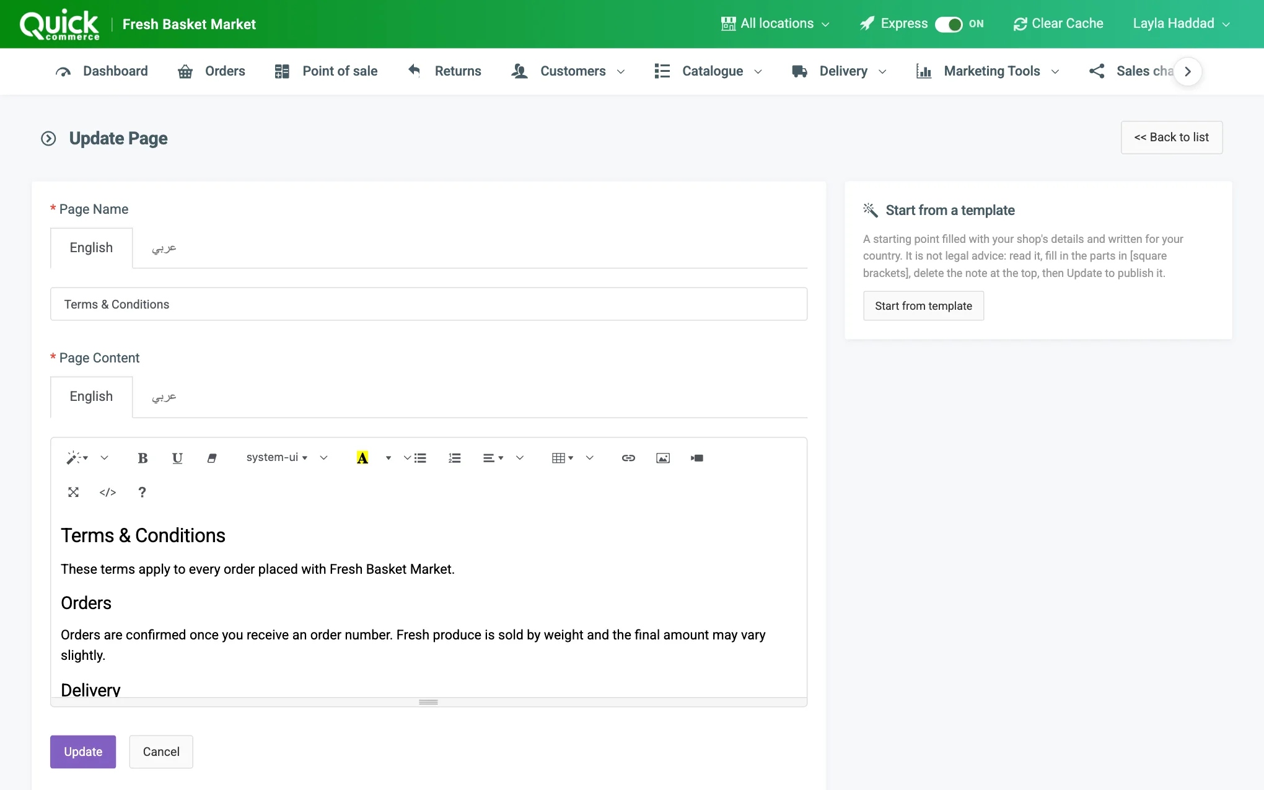Open editor help with the question mark

(x=142, y=492)
